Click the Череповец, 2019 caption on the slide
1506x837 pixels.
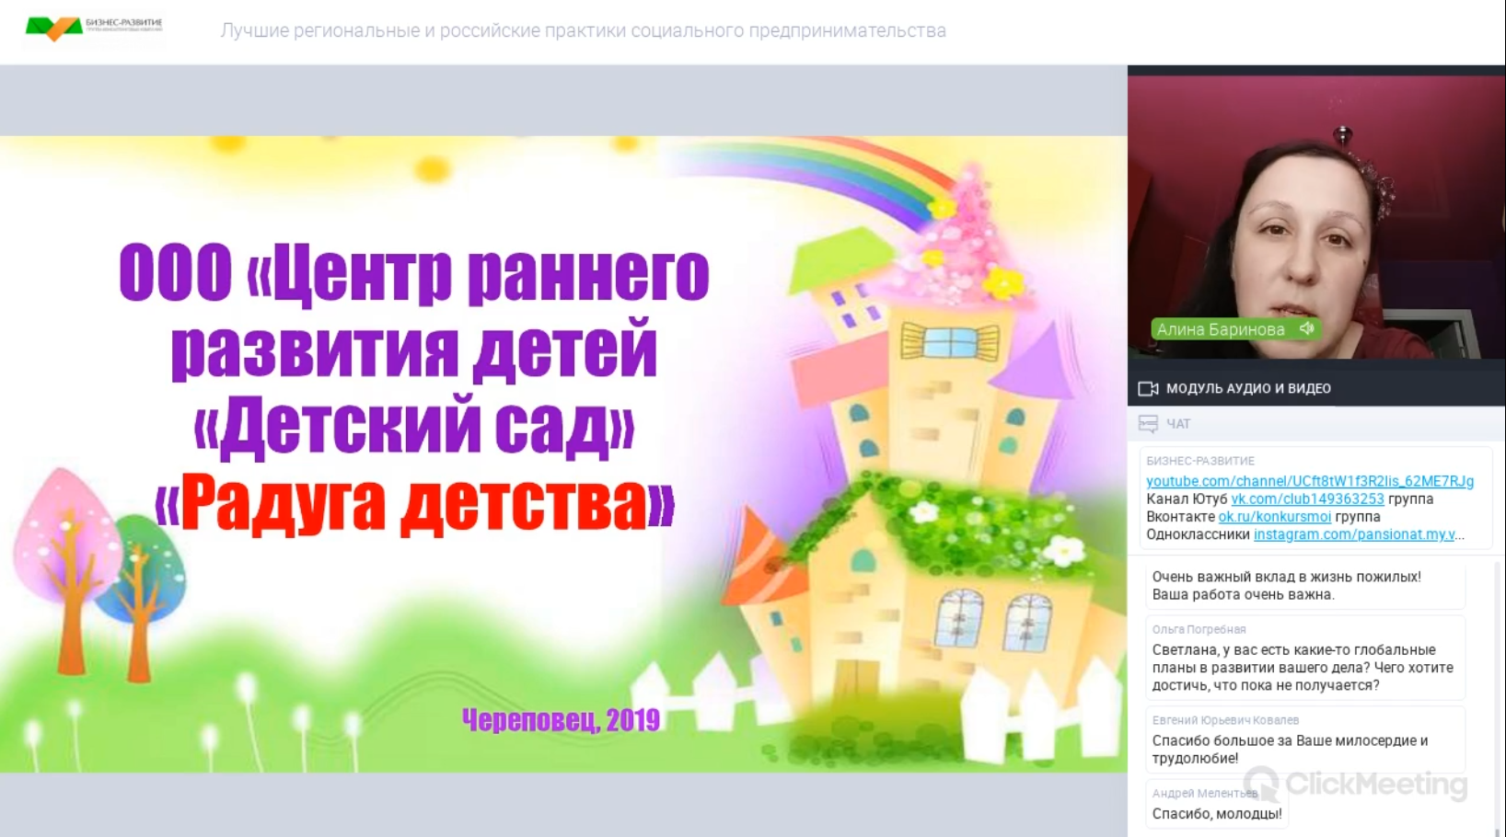[x=561, y=720]
